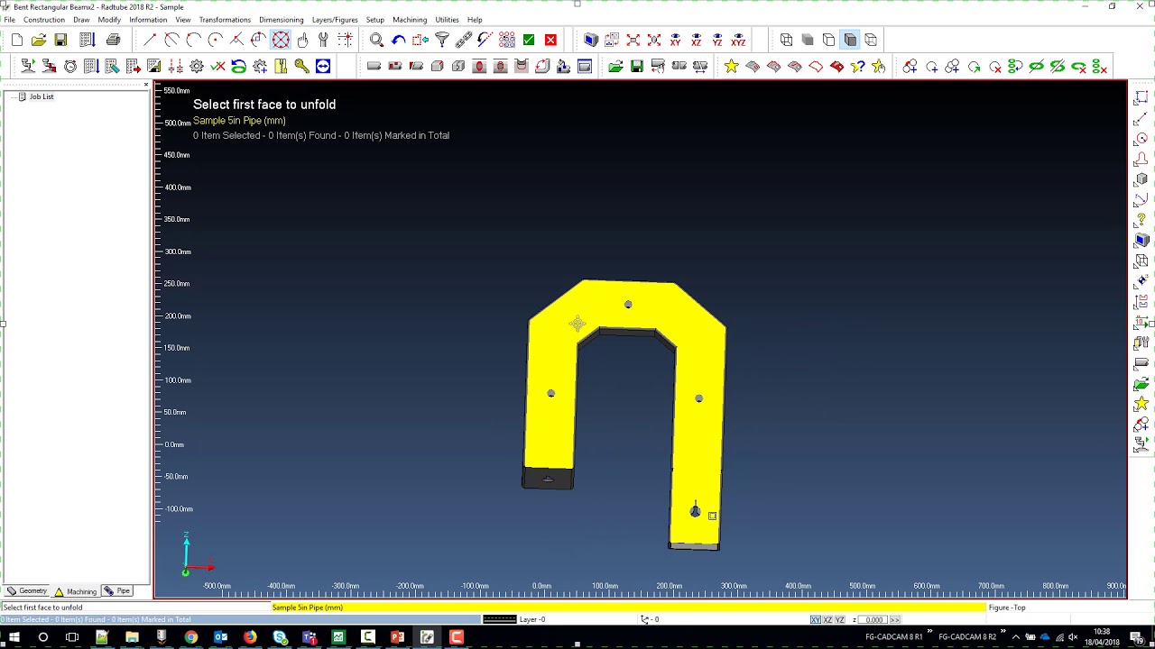Viewport: 1155px width, 649px height.
Task: Click the green refresh arrow icon
Action: (238, 67)
